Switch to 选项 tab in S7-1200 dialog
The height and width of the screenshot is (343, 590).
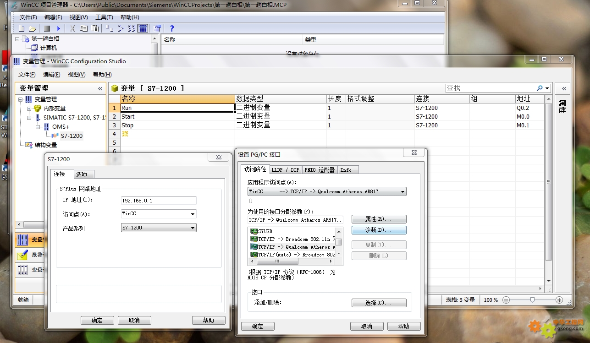(x=84, y=174)
